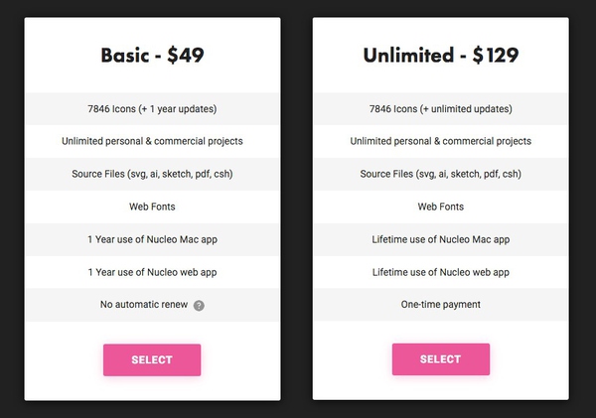Viewport: 596px width, 418px height.
Task: Click 1 Year use of Nucleo web app
Action: point(152,272)
